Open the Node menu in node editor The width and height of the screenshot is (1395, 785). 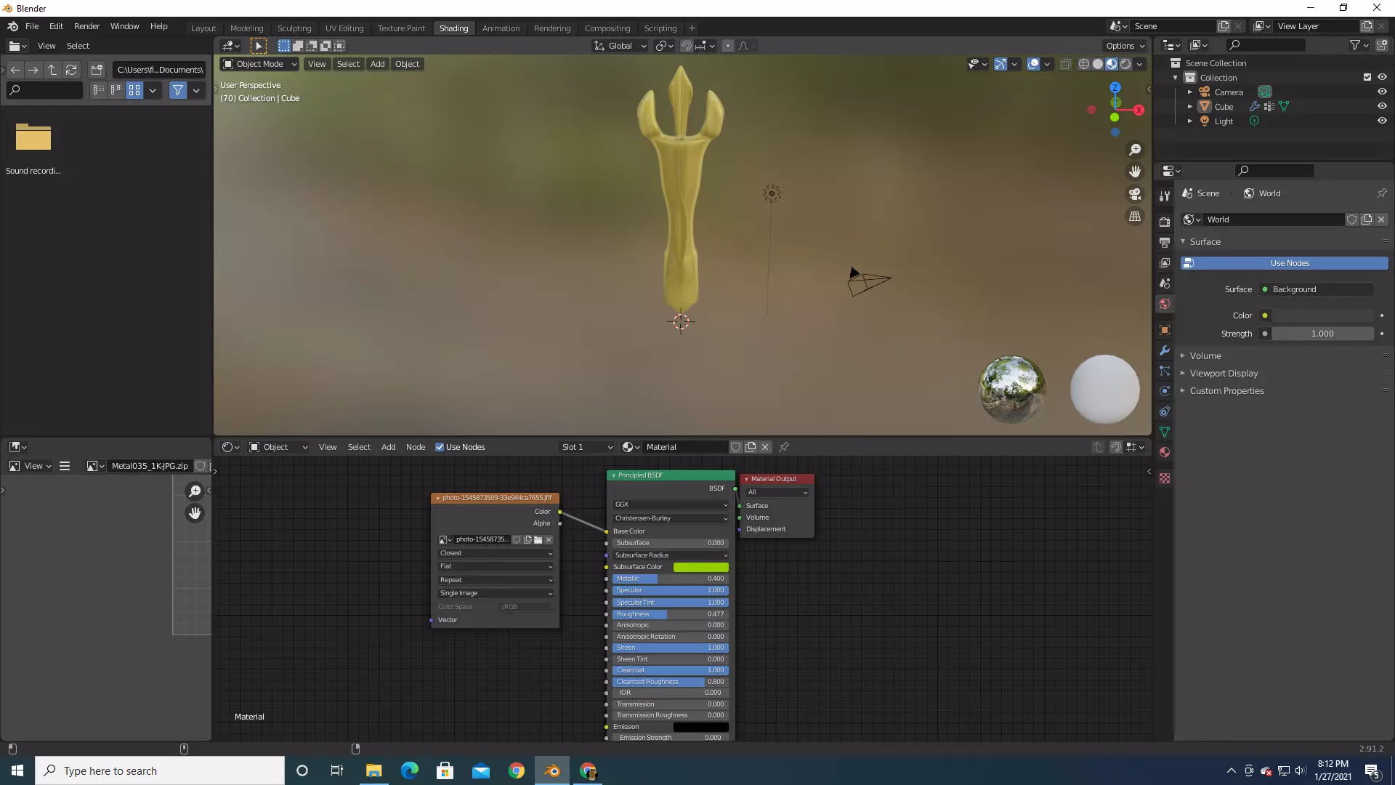pos(416,447)
